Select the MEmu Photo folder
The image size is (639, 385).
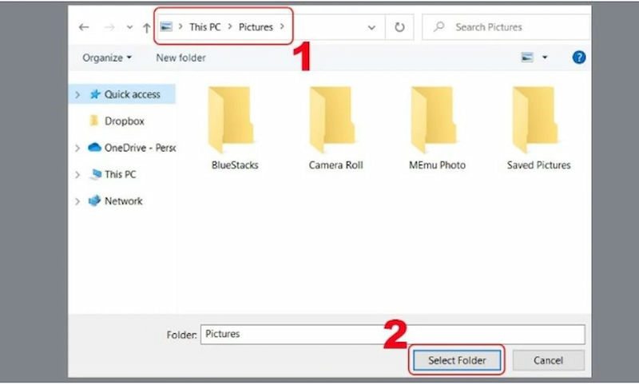click(x=437, y=128)
